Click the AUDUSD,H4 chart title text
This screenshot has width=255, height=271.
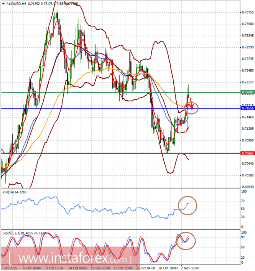click(x=16, y=3)
